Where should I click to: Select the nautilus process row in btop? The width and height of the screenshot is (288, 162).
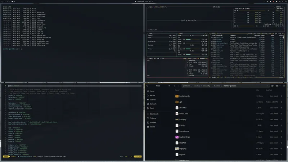[247, 37]
